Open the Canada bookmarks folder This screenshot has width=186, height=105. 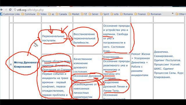(61, 14)
